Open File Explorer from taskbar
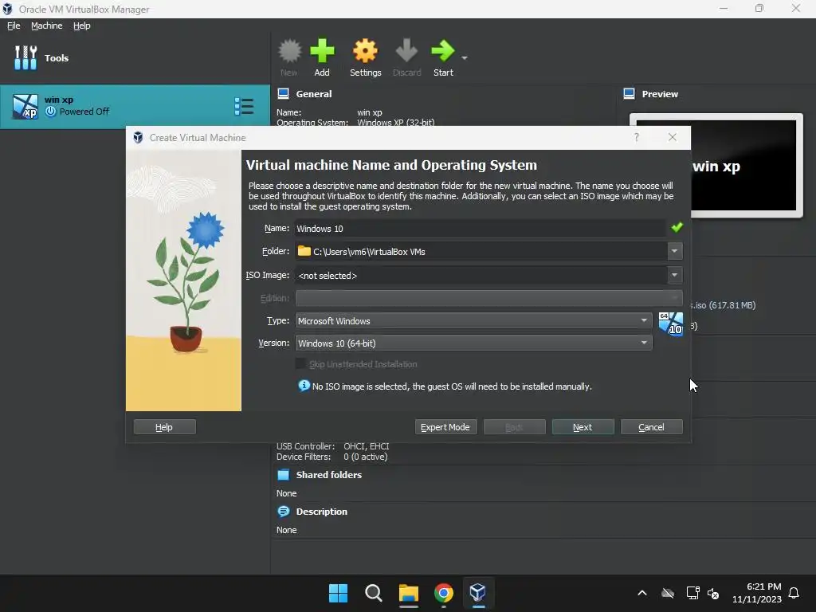This screenshot has width=816, height=612. 409,593
